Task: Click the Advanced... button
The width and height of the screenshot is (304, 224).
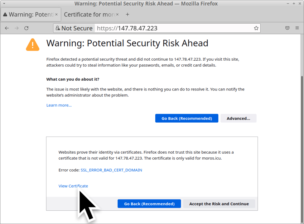Action: pos(238,118)
